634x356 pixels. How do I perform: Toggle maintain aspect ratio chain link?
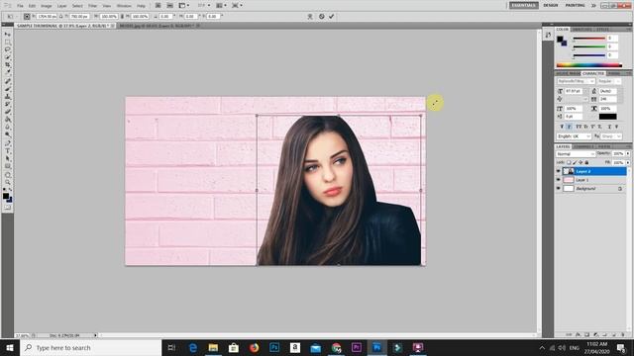[x=122, y=17]
